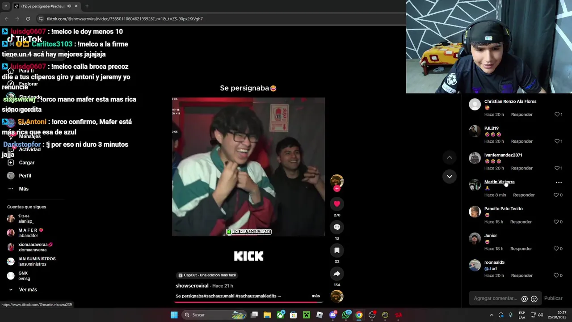Image resolution: width=572 pixels, height=322 pixels.
Task: Reply to Christian Renzo Ala Flores
Action: 522,114
